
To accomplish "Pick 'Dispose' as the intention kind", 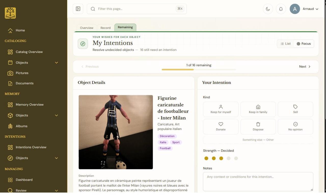I will pos(258,127).
